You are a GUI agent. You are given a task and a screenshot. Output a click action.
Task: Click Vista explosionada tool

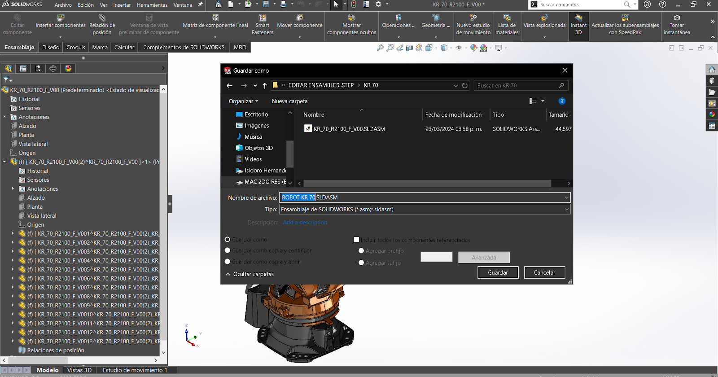point(544,22)
